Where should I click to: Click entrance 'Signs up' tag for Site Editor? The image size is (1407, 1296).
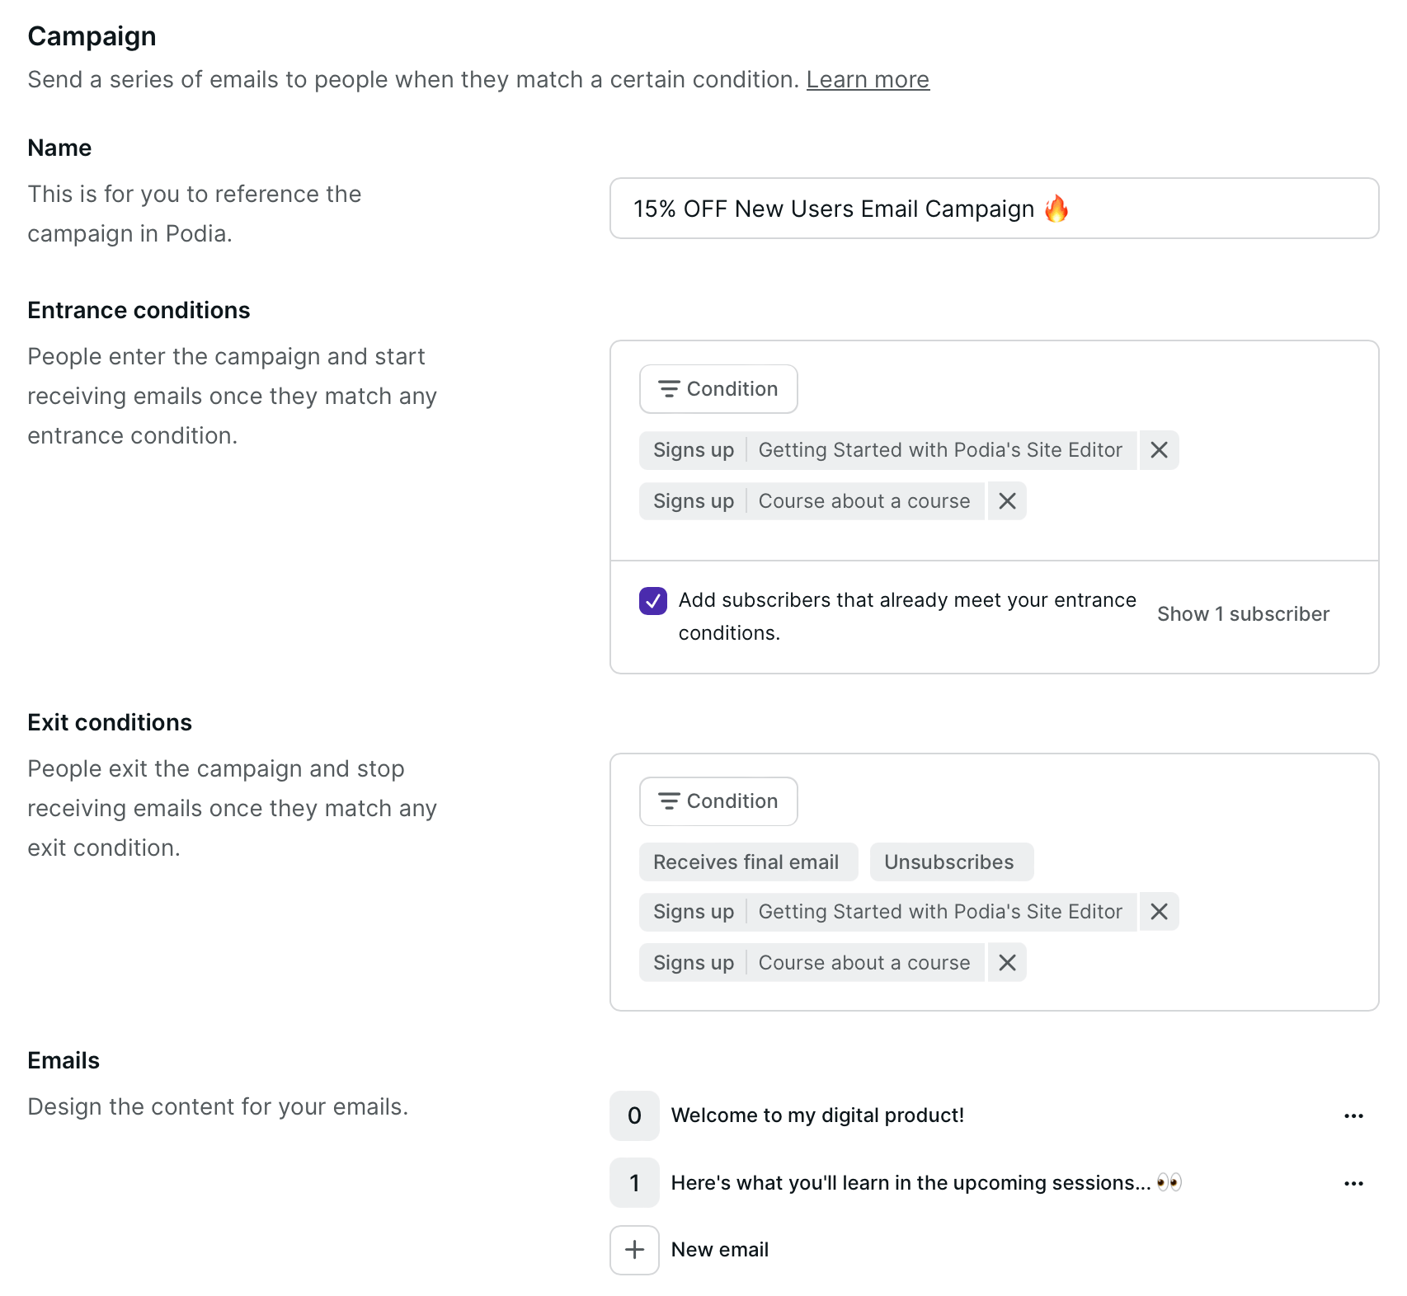coord(694,450)
